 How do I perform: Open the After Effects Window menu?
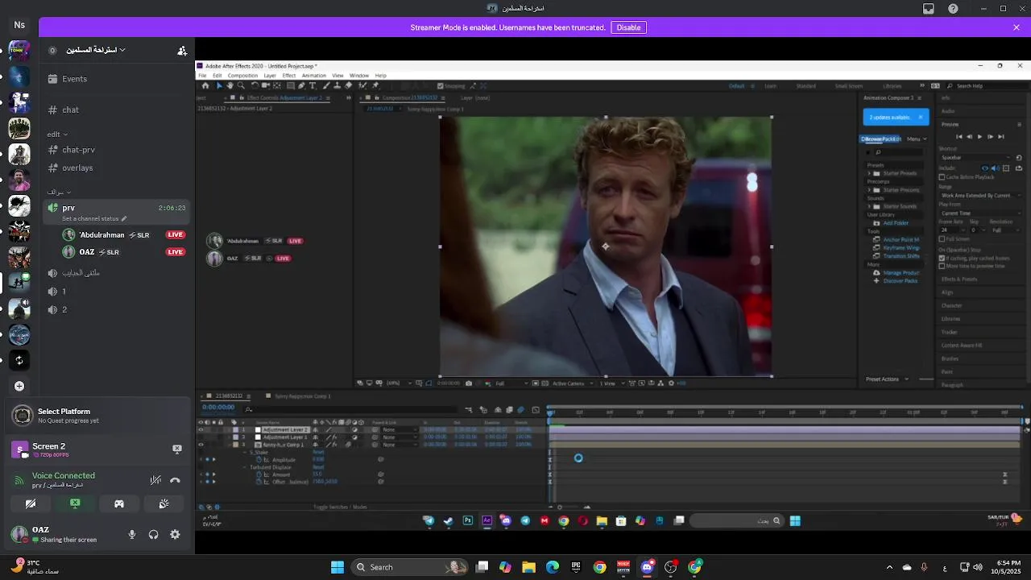click(x=359, y=76)
